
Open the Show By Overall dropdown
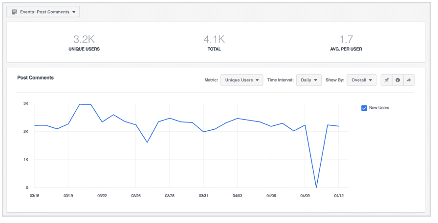(x=361, y=80)
